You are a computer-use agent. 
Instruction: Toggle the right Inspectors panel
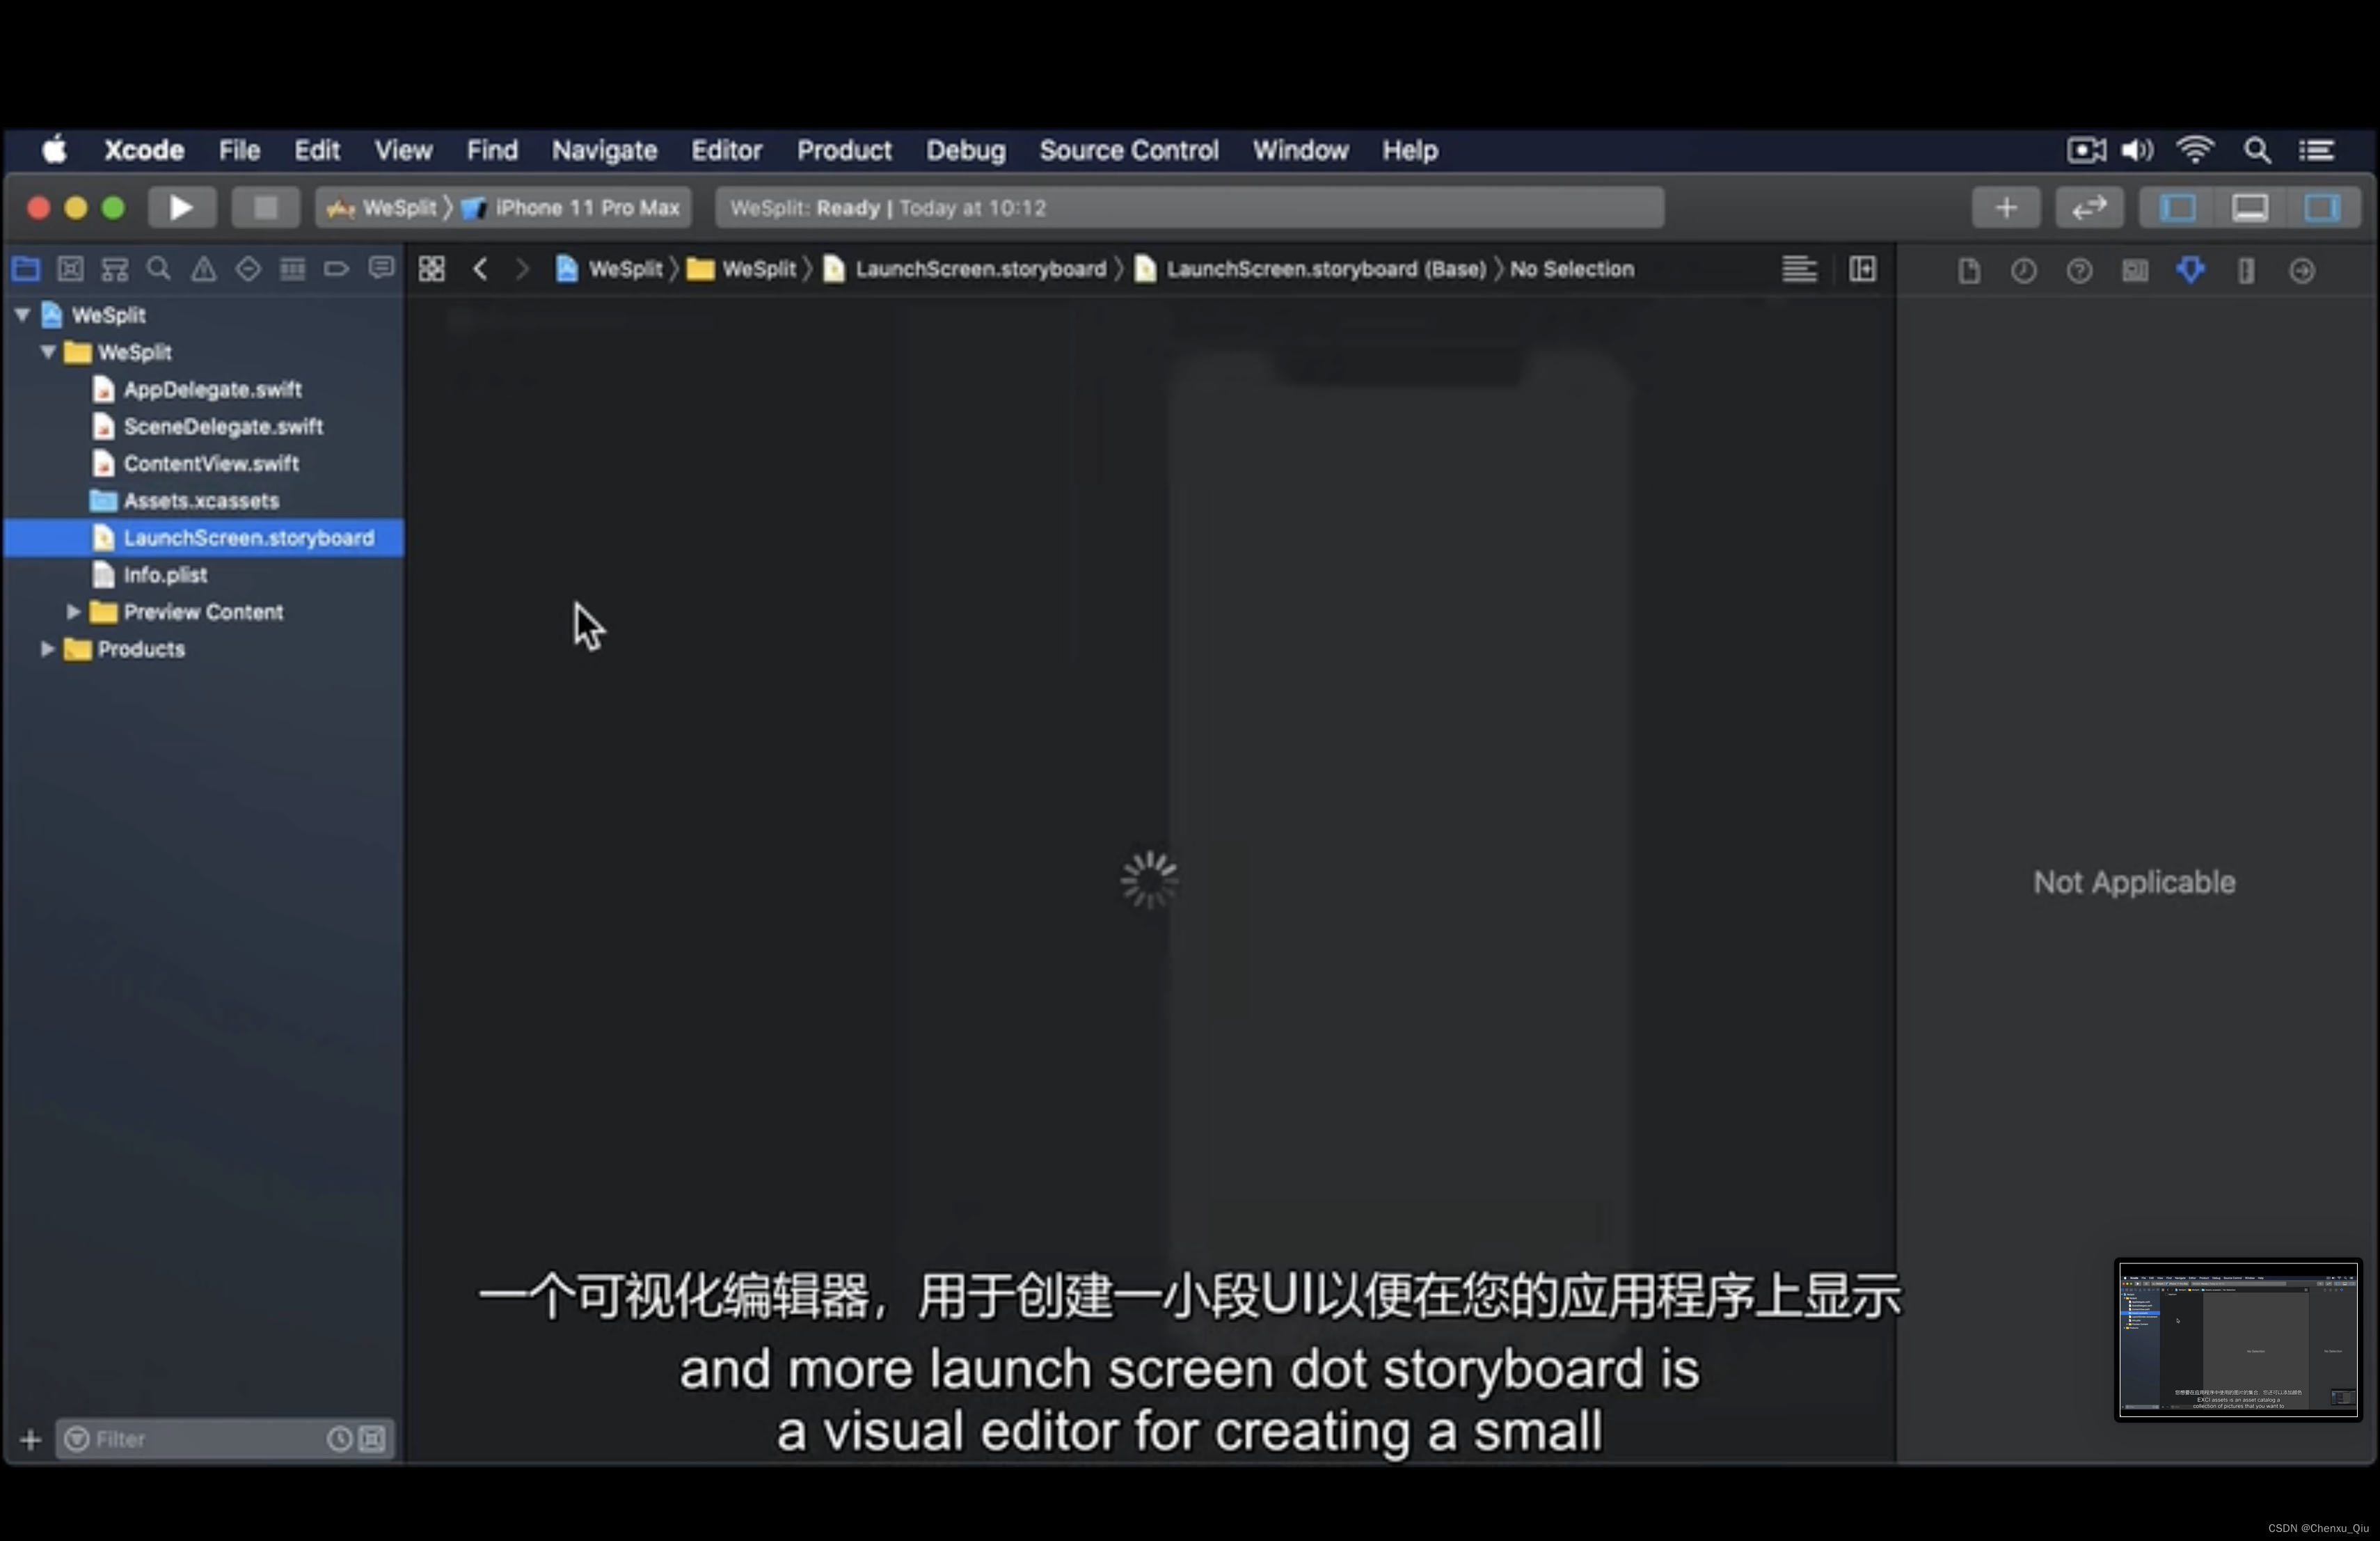(2321, 208)
